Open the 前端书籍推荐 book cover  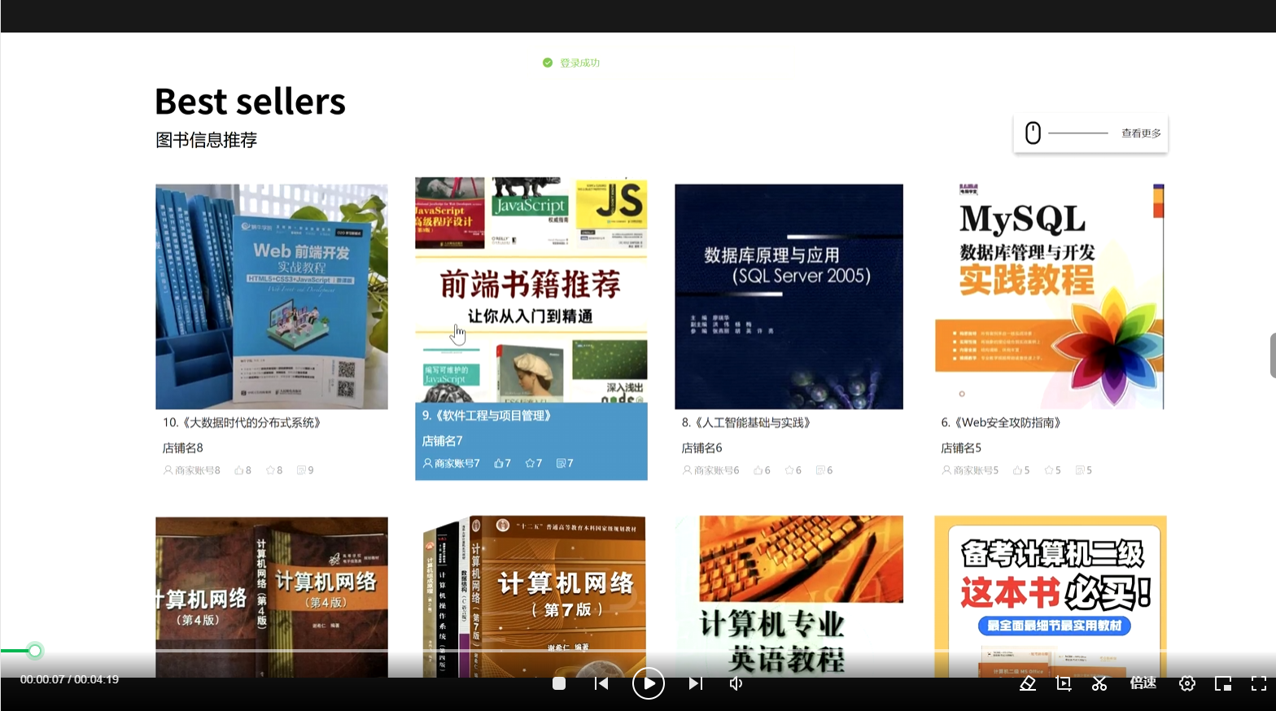pyautogui.click(x=531, y=290)
